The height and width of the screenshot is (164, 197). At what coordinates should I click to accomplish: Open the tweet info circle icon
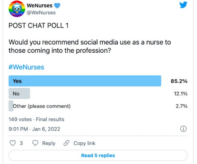[x=183, y=129]
